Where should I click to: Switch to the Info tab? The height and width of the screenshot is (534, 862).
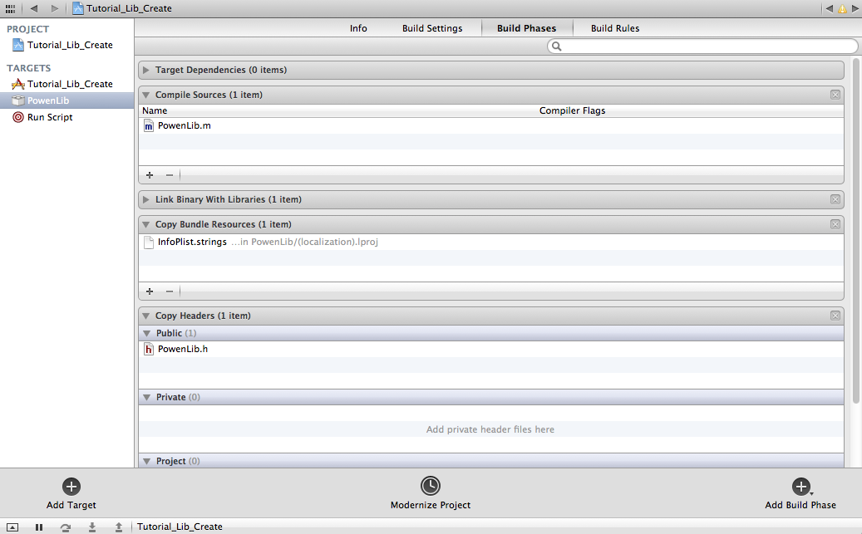coord(358,28)
